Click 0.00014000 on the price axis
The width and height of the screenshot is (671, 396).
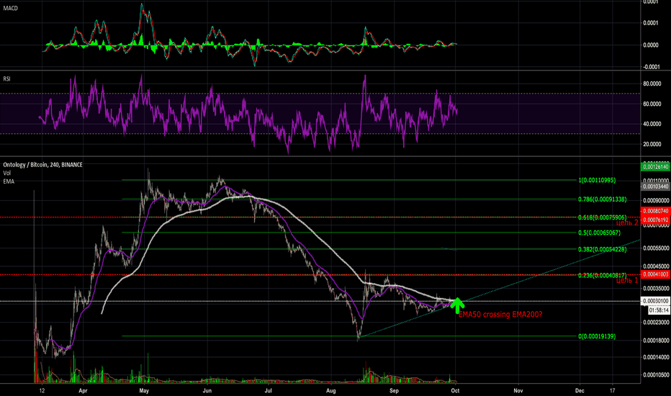tap(656, 357)
